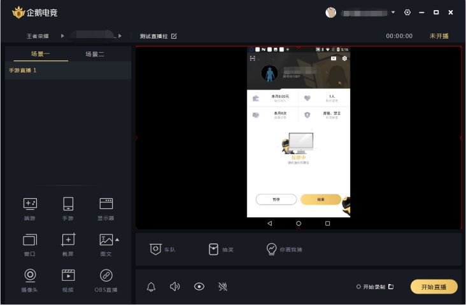Open the 抽奖 lottery feature

click(x=221, y=249)
